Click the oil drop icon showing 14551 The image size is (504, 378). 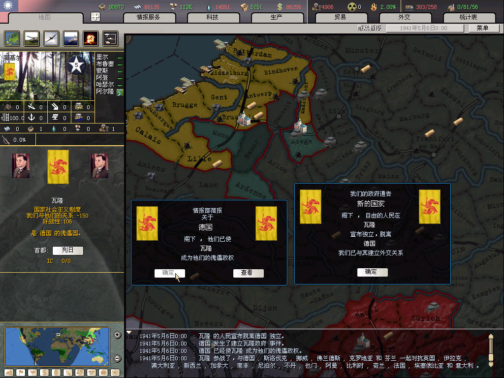pyautogui.click(x=209, y=7)
